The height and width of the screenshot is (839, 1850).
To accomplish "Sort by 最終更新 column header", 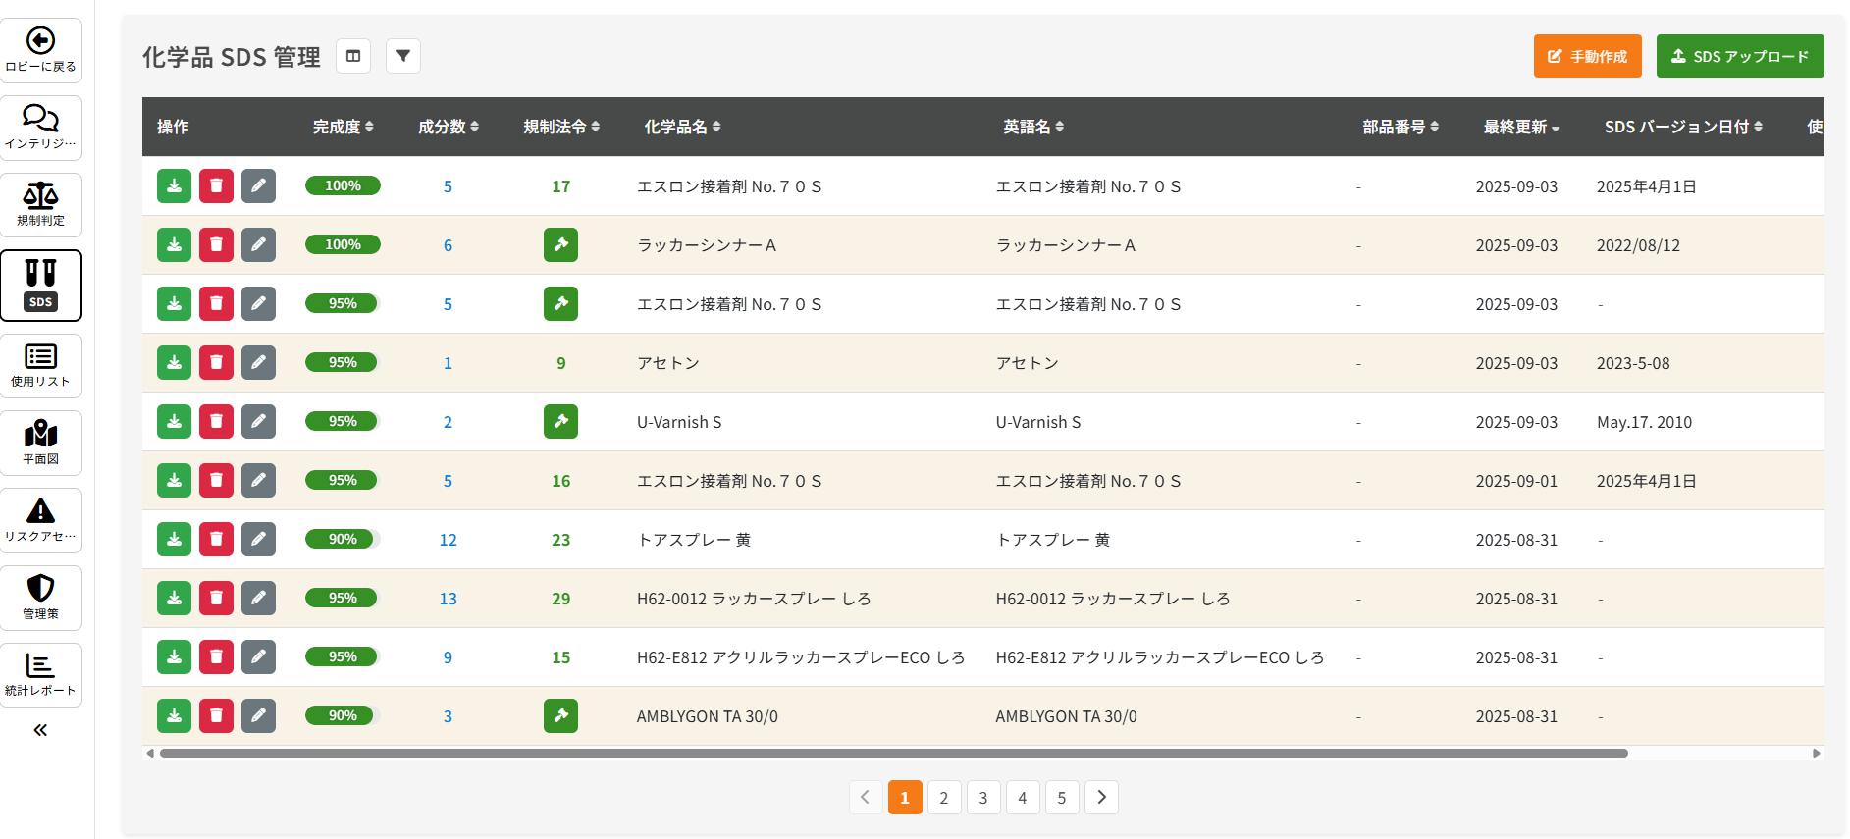I will (x=1520, y=127).
